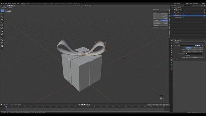Image resolution: width=206 pixels, height=116 pixels.
Task: Open the Output properties tab
Action: pos(172,48)
